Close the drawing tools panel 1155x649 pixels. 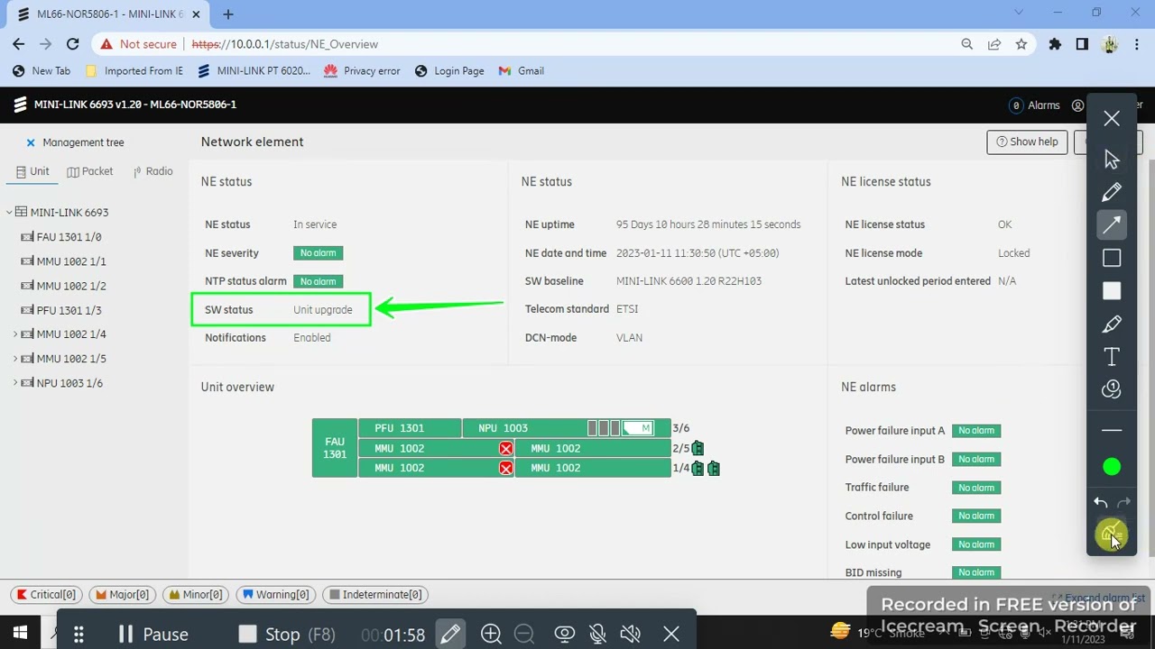(x=1112, y=119)
